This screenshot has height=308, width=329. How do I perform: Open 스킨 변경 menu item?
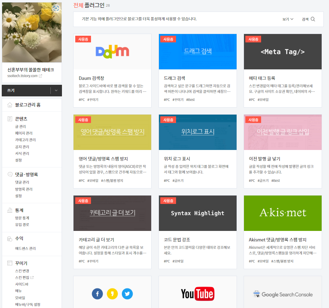pyautogui.click(x=22, y=271)
